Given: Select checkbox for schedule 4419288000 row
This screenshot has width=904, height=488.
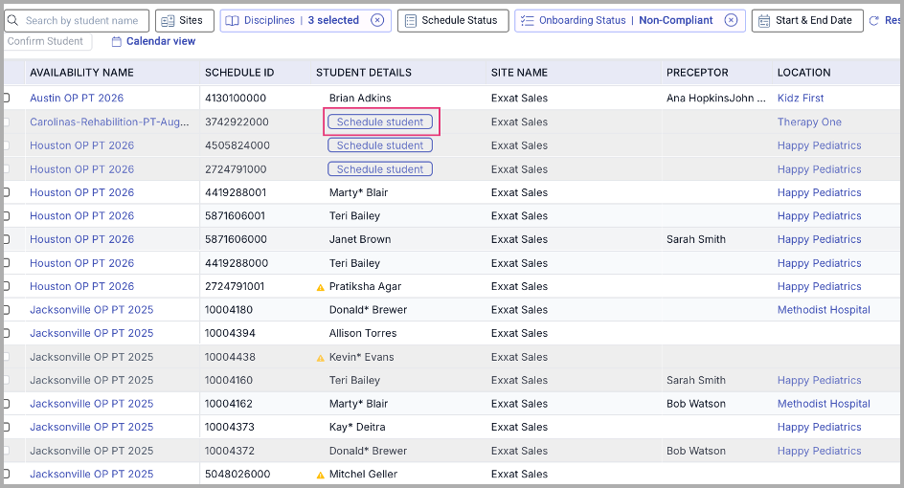Looking at the screenshot, I should coord(7,263).
